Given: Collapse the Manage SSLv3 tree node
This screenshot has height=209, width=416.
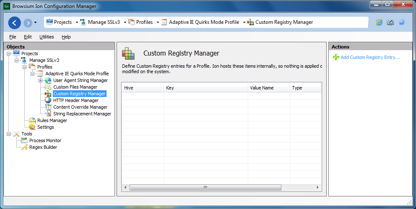Looking at the screenshot, I should (x=17, y=60).
